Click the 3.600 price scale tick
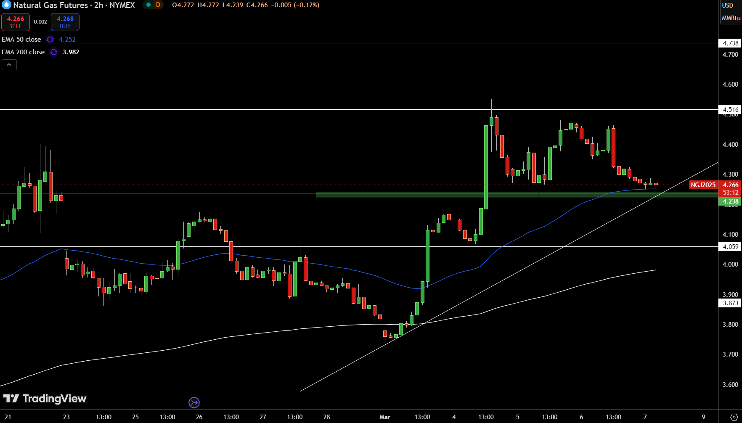The height and width of the screenshot is (423, 742). (x=730, y=385)
